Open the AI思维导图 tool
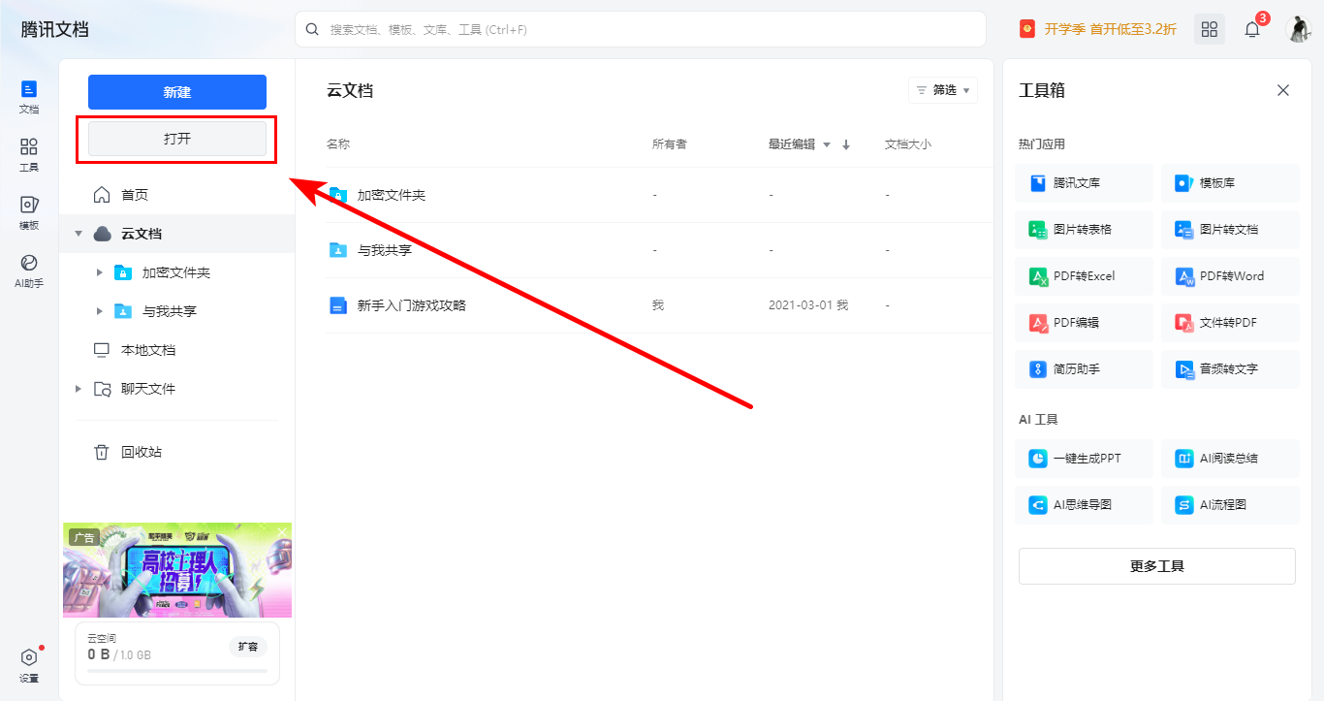Screen dimensions: 1324x701 click(x=1084, y=504)
